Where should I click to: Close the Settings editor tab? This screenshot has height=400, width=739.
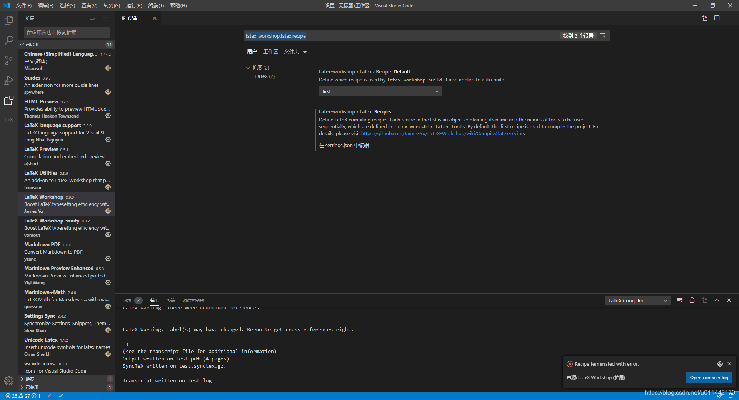[155, 18]
